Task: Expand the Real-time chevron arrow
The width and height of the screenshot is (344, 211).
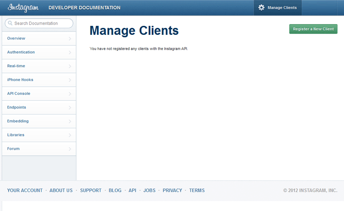Action: pos(70,66)
